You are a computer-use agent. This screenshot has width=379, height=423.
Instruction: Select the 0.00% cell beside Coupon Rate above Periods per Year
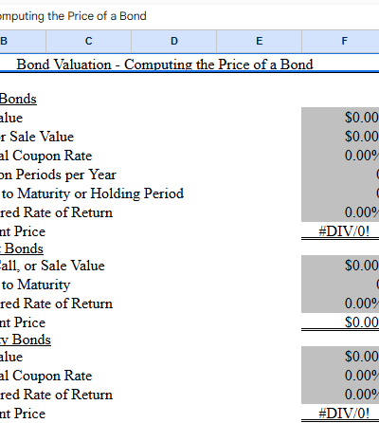click(x=340, y=156)
